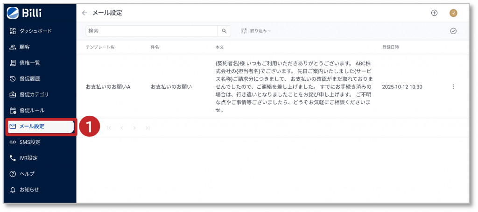Screen dimensions: 478x212
Task: Click the plus circle add icon
Action: [434, 13]
